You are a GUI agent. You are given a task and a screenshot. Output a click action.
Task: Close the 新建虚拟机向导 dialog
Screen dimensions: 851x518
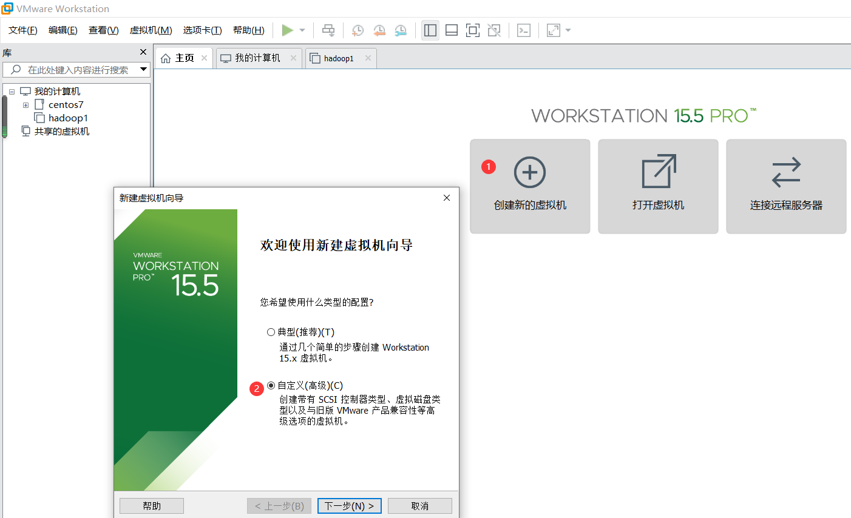(447, 198)
